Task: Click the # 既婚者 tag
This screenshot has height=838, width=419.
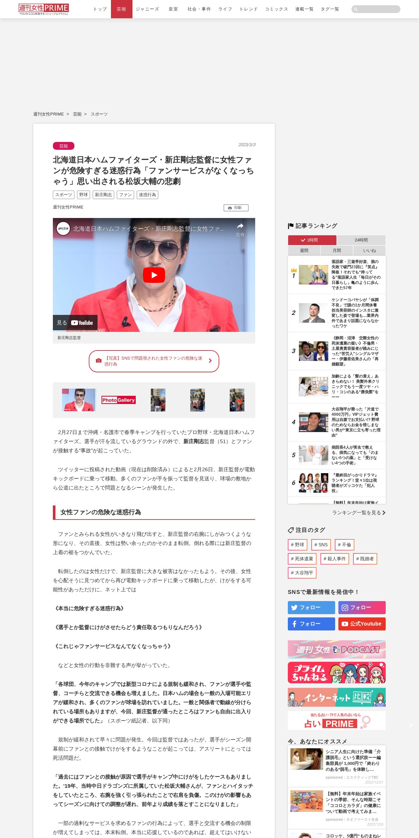Action: [x=365, y=559]
